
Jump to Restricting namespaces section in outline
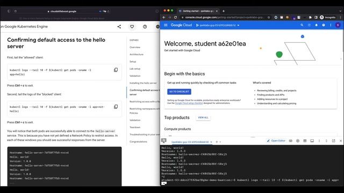145,111
